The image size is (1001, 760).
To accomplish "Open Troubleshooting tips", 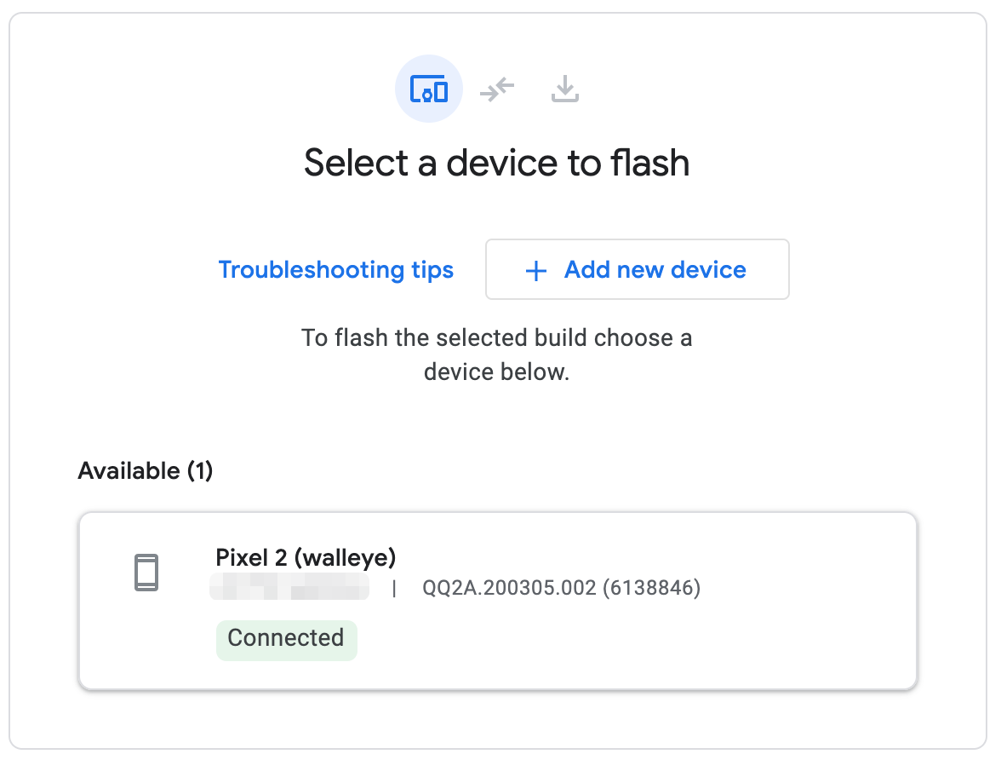I will pos(335,269).
